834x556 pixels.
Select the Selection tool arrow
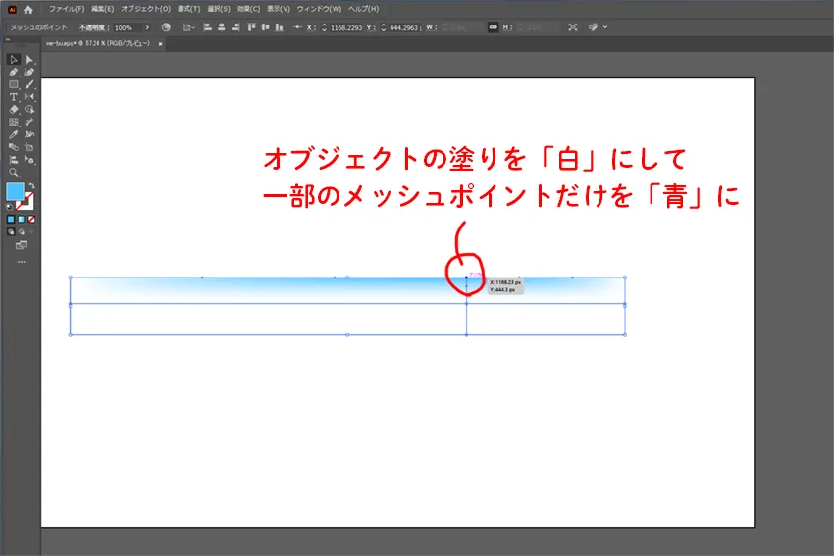(14, 60)
